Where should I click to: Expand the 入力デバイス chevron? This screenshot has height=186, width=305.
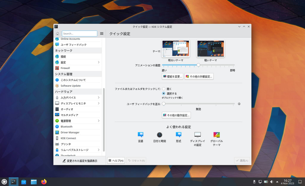(x=99, y=97)
